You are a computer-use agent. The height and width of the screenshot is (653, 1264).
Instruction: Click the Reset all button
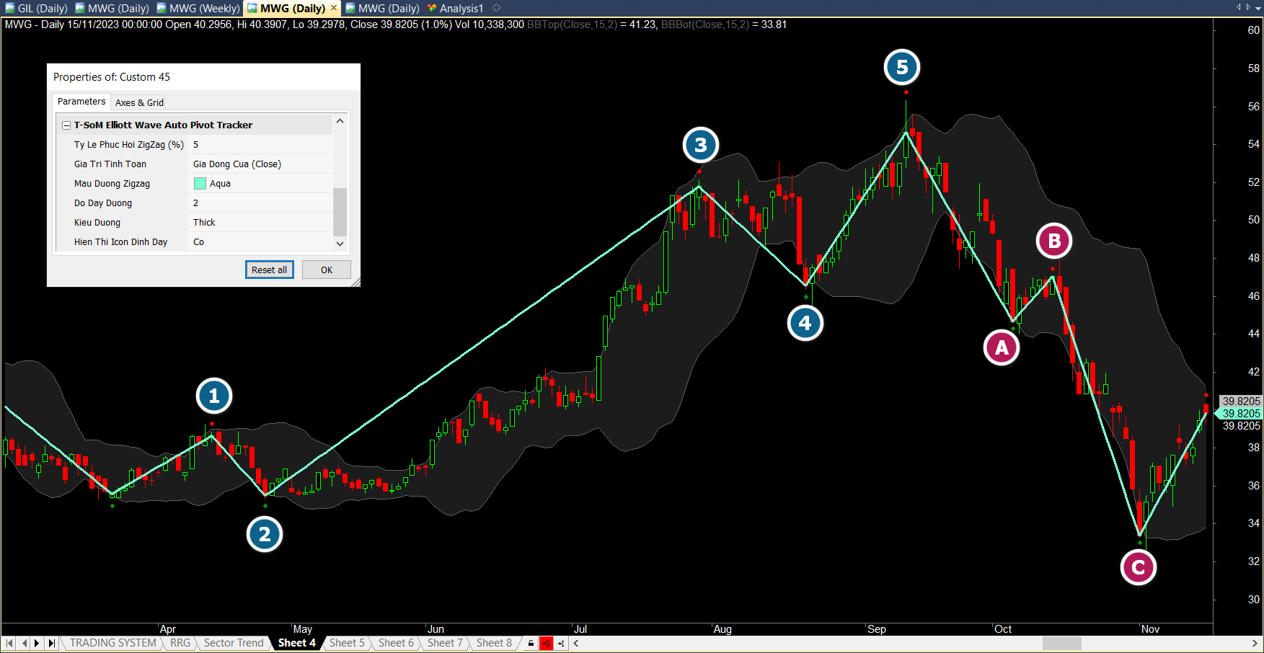tap(269, 270)
